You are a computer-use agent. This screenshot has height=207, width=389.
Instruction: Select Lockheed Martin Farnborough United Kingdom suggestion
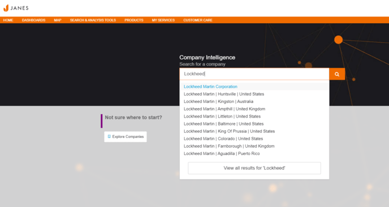(254, 146)
